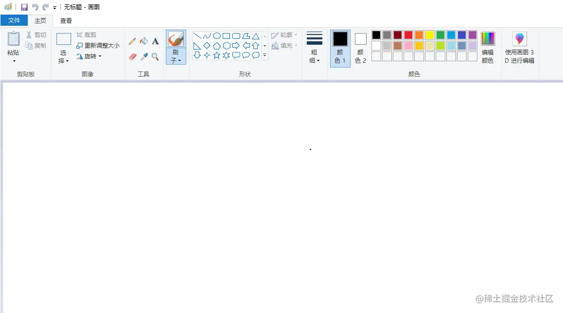Click the Save icon in quick access toolbar

(x=24, y=7)
